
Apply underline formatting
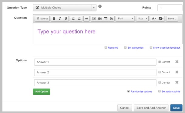click(x=66, y=19)
